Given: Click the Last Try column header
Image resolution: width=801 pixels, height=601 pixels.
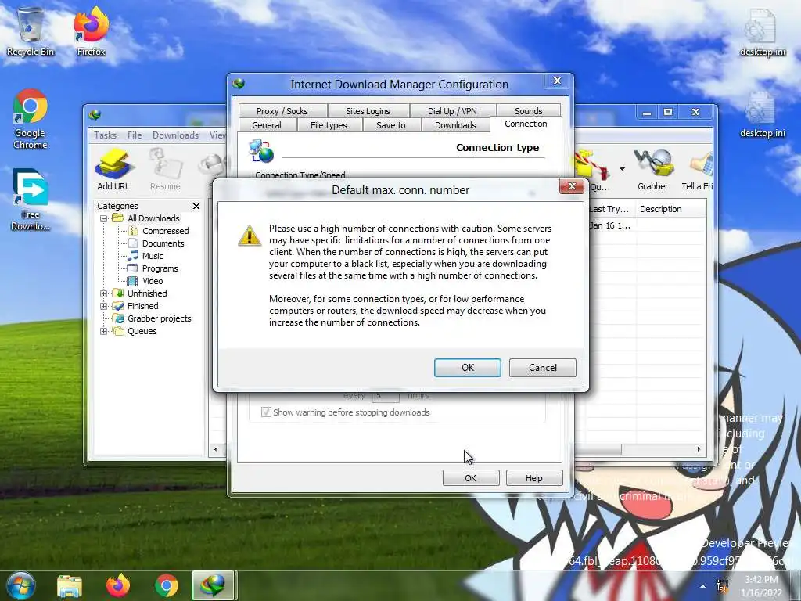Looking at the screenshot, I should 609,209.
